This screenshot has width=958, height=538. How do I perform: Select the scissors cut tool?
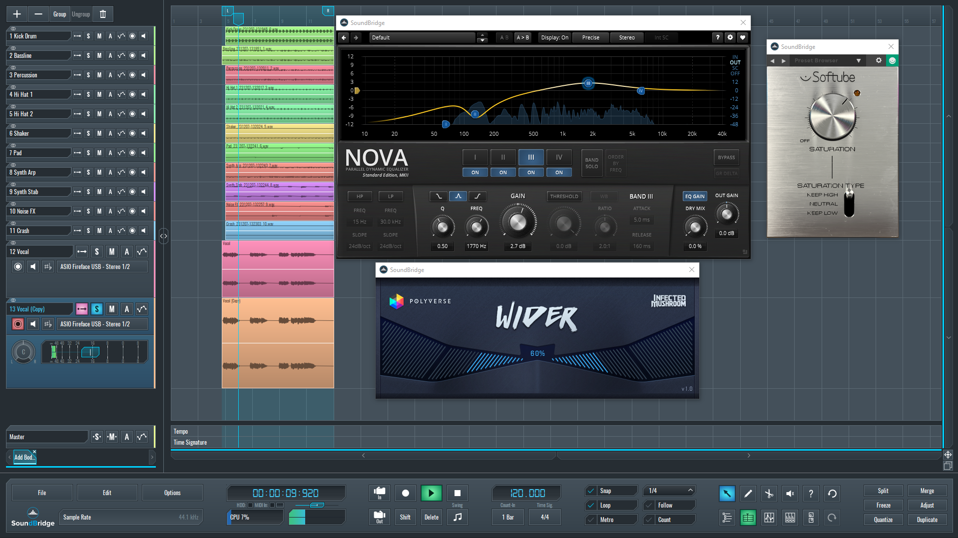(769, 494)
